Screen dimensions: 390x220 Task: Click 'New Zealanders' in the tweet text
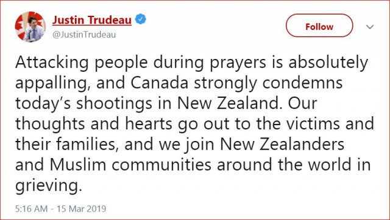(282, 144)
